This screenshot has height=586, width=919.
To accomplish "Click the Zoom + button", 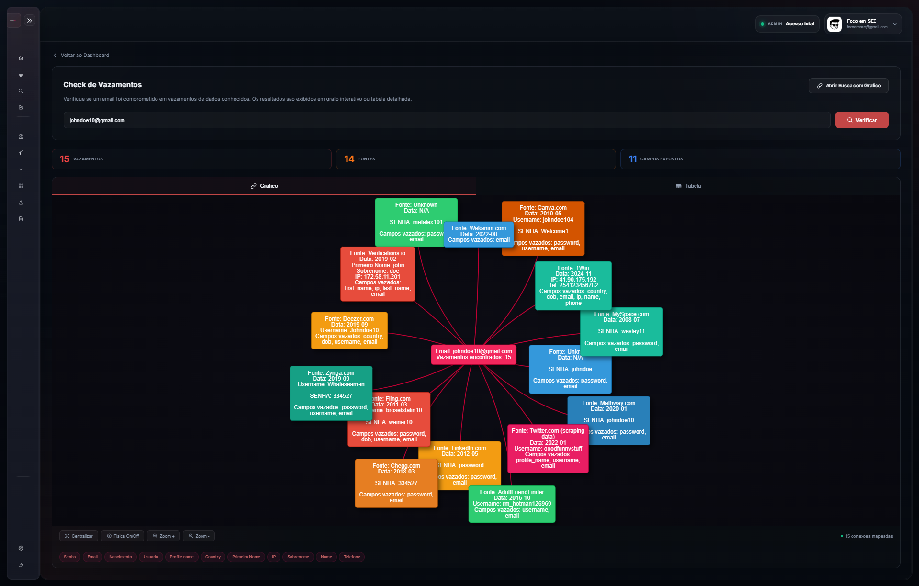I will tap(164, 536).
